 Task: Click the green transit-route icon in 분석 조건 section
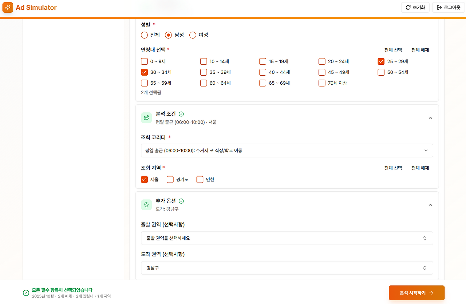click(146, 117)
